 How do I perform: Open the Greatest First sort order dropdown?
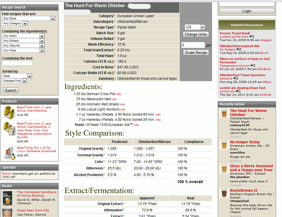coord(24,81)
